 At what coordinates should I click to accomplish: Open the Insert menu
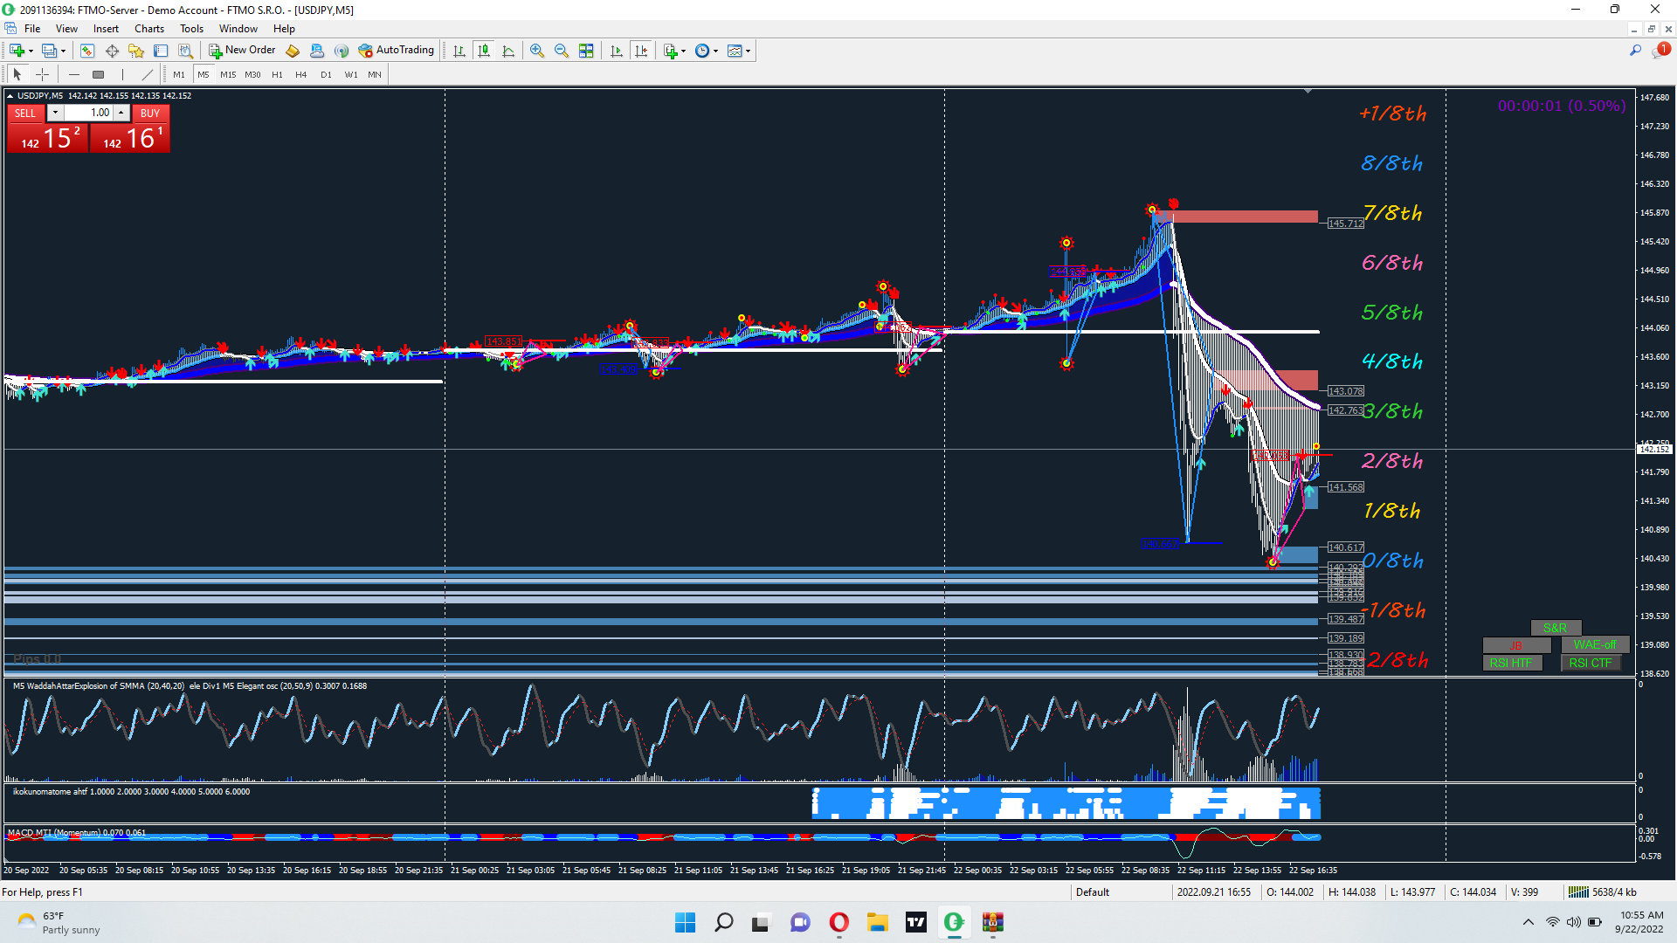(106, 29)
